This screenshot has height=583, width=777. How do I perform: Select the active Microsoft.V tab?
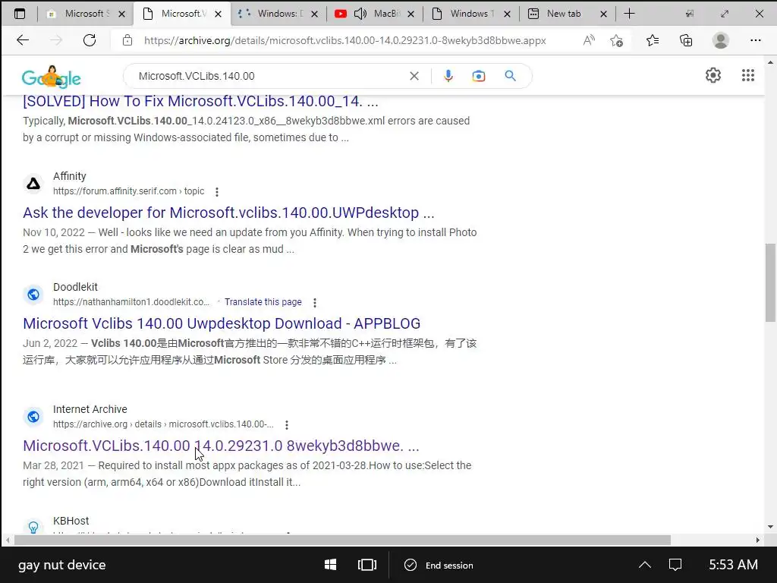(182, 14)
